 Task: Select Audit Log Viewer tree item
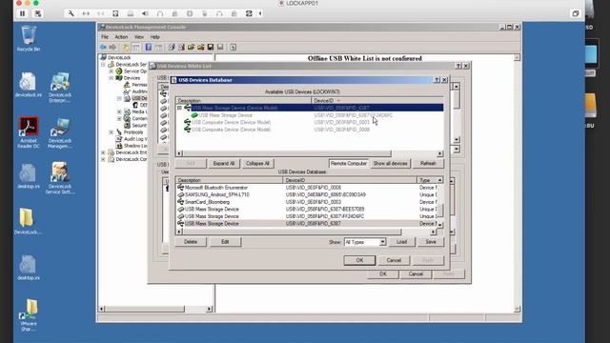(131, 139)
